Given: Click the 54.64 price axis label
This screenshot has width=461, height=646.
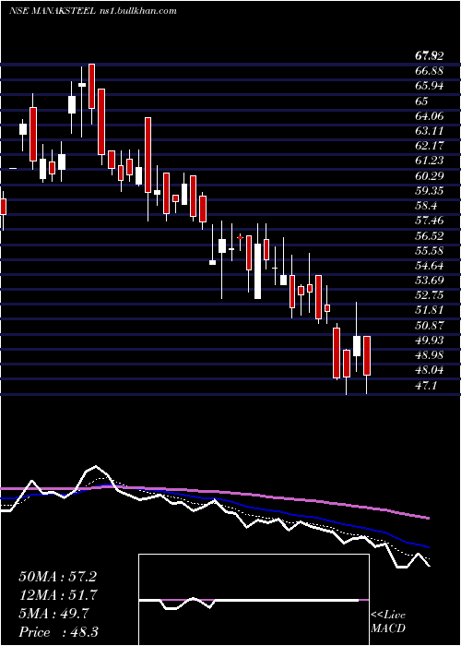Looking at the screenshot, I should 430,266.
